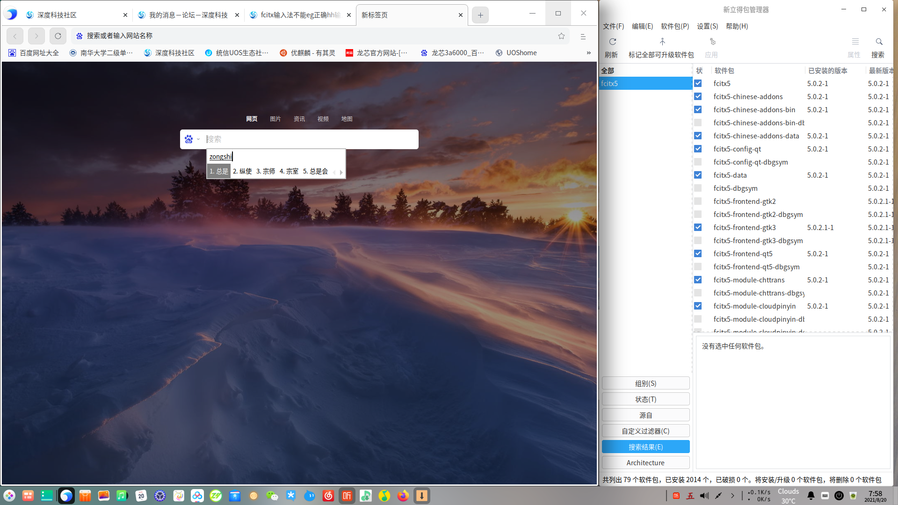Open browser hamburger menu icon
Screen dimensions: 898x505
[583, 36]
